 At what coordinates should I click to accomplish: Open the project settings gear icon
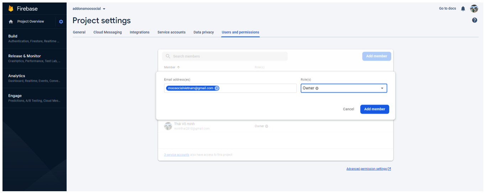(x=61, y=22)
